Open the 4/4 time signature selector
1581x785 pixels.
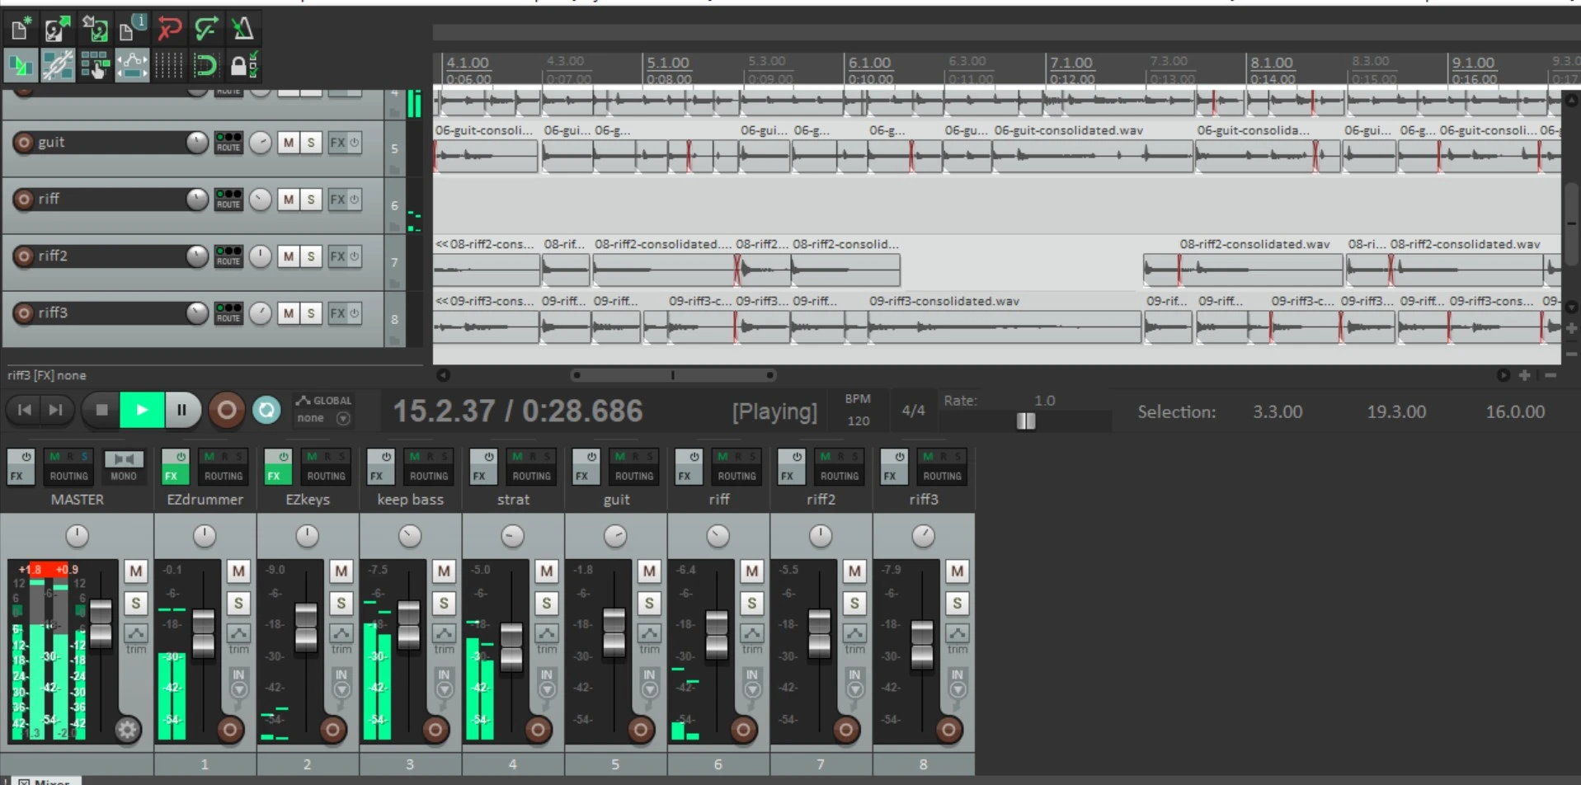coord(913,411)
